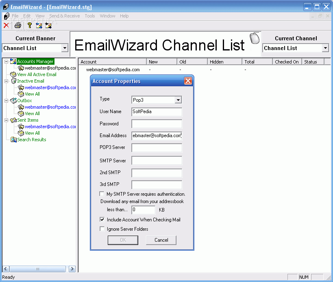
Task: Click the tree panel scroll right arrow
Action: click(x=72, y=269)
